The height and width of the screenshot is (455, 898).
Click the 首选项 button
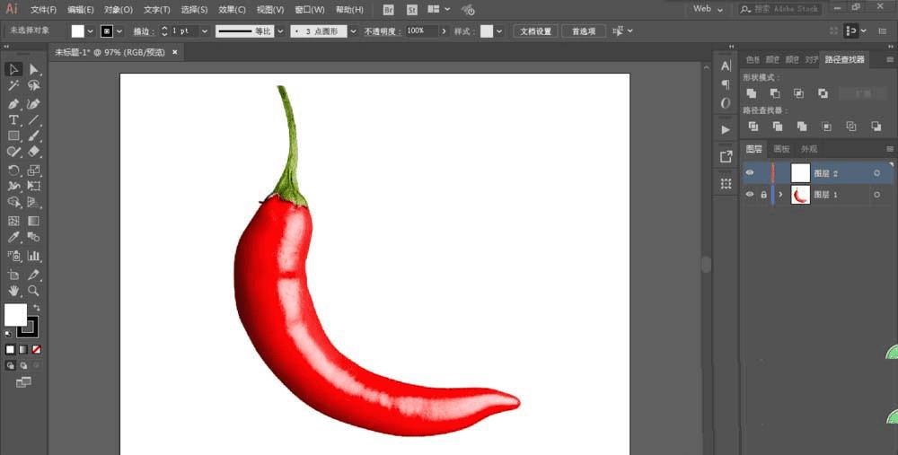(x=584, y=31)
